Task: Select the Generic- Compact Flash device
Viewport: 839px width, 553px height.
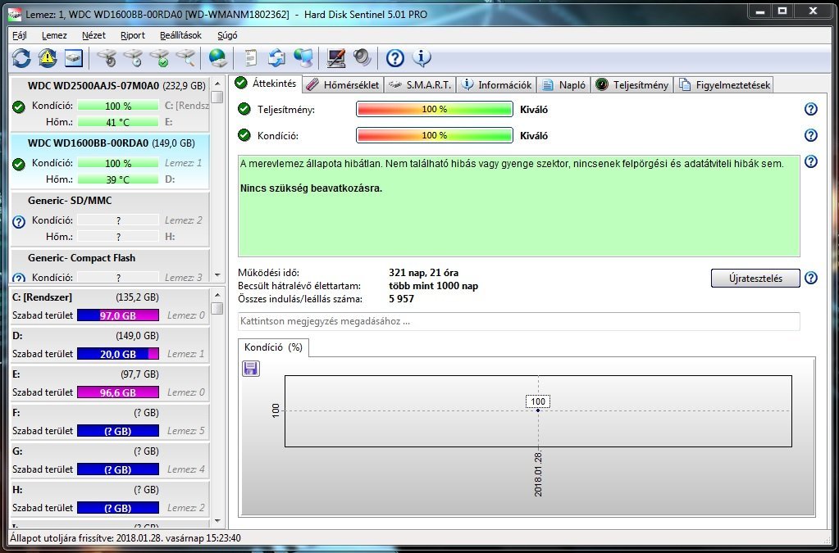Action: [110, 267]
